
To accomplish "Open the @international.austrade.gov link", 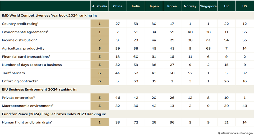I will click(x=235, y=133).
